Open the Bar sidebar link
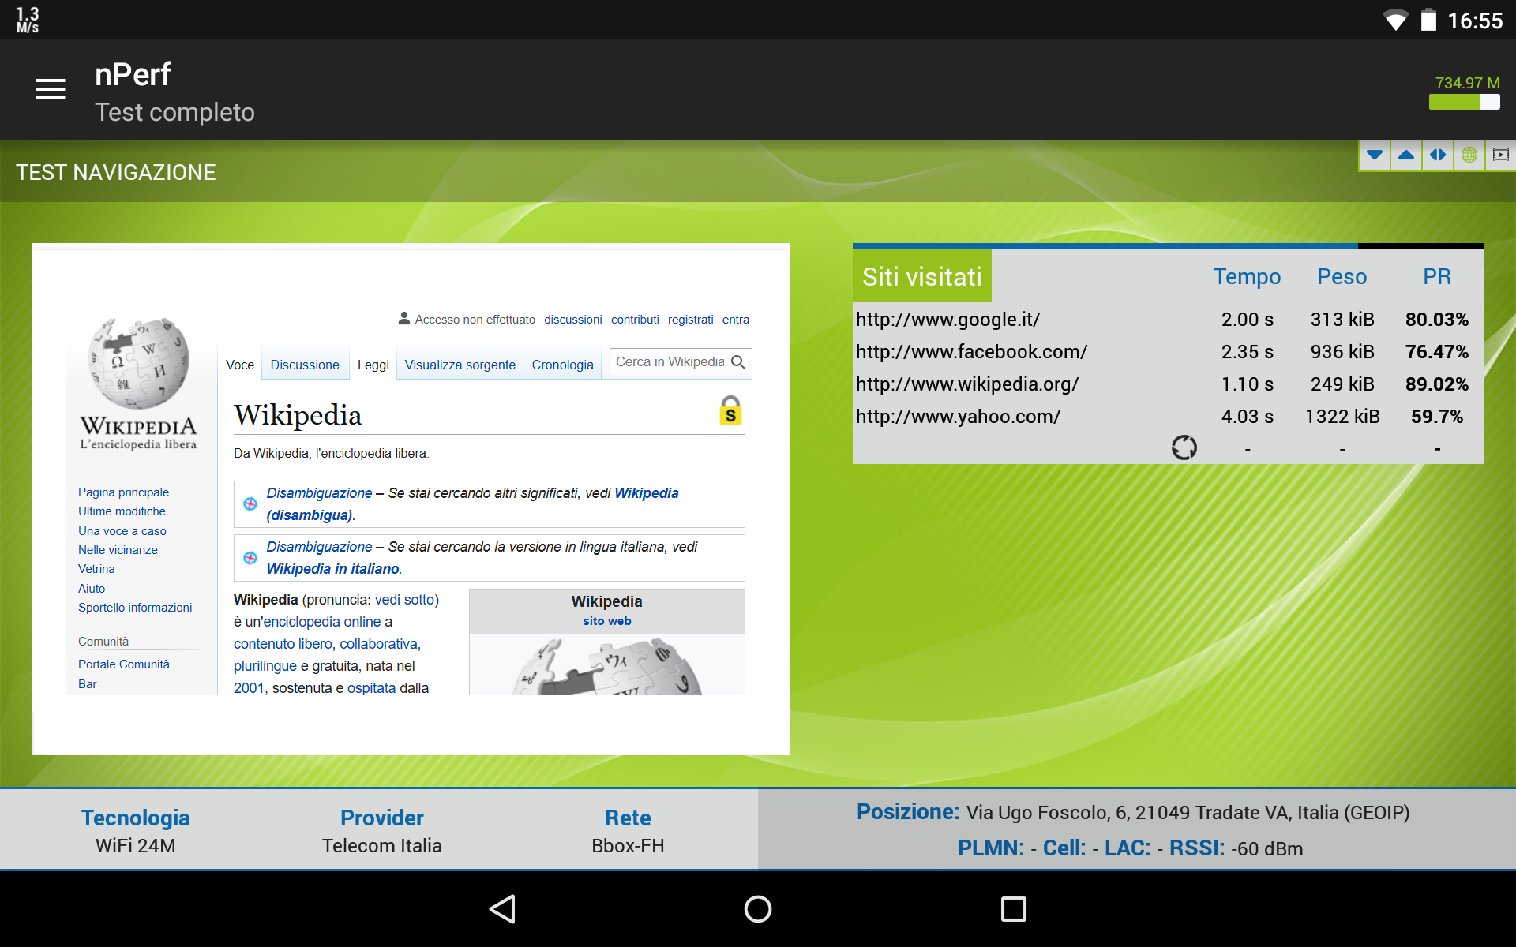Screen dimensions: 1516x947 88,683
